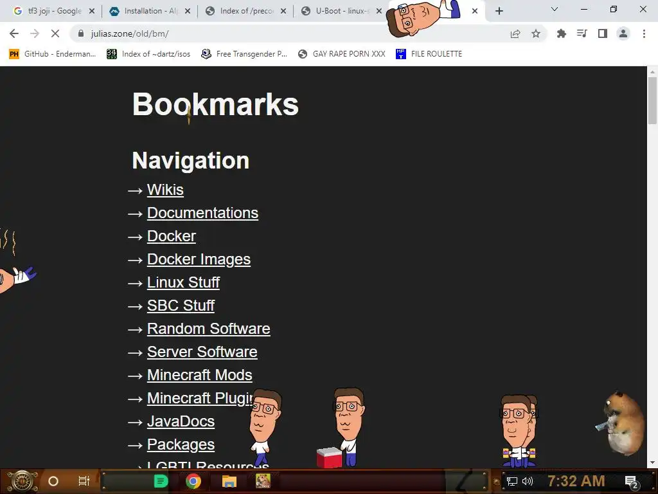Open the hamster app on the taskbar

(x=263, y=481)
